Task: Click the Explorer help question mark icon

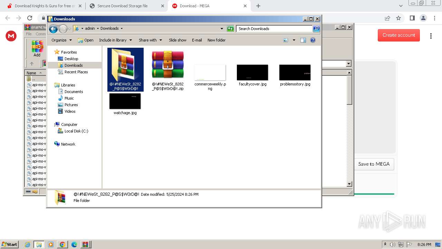Action: coord(313,40)
